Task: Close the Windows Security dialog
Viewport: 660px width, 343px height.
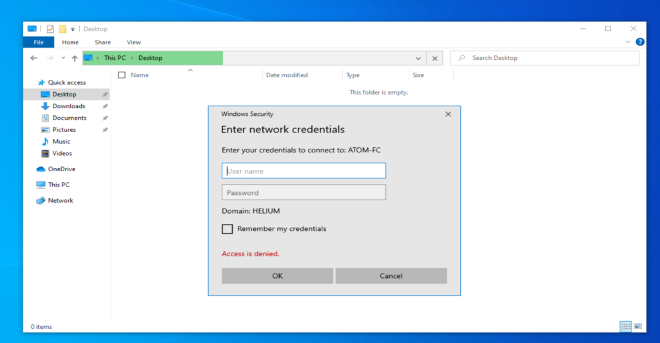Action: 448,114
